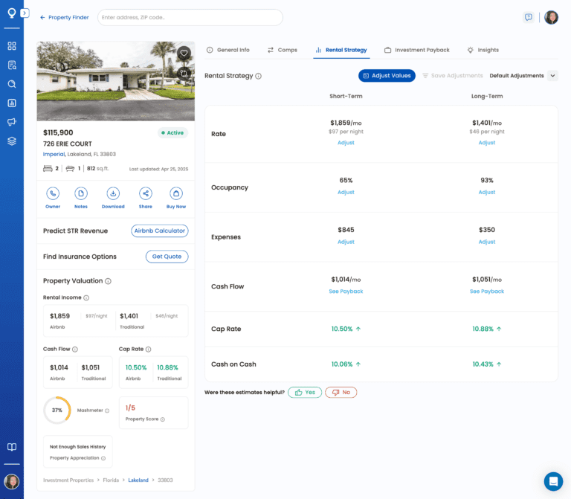The image size is (571, 499).
Task: Click the address search field
Action: tap(190, 17)
